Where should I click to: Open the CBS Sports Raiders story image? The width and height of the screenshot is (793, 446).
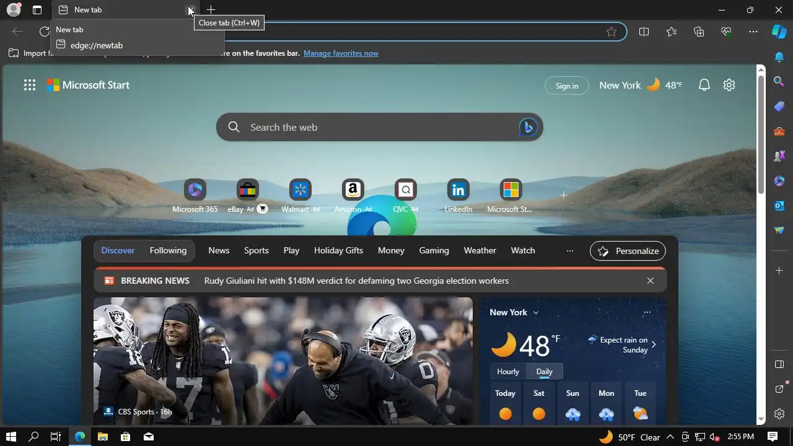tap(283, 361)
